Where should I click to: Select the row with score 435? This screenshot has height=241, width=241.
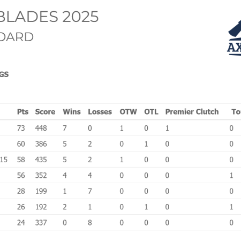pyautogui.click(x=120, y=160)
